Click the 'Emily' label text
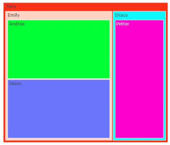The image size is (170, 145). coord(13,15)
